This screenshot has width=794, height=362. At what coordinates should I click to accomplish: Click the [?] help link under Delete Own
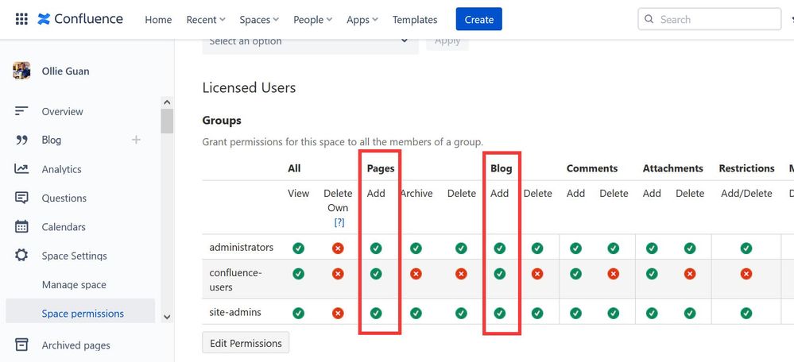(339, 222)
